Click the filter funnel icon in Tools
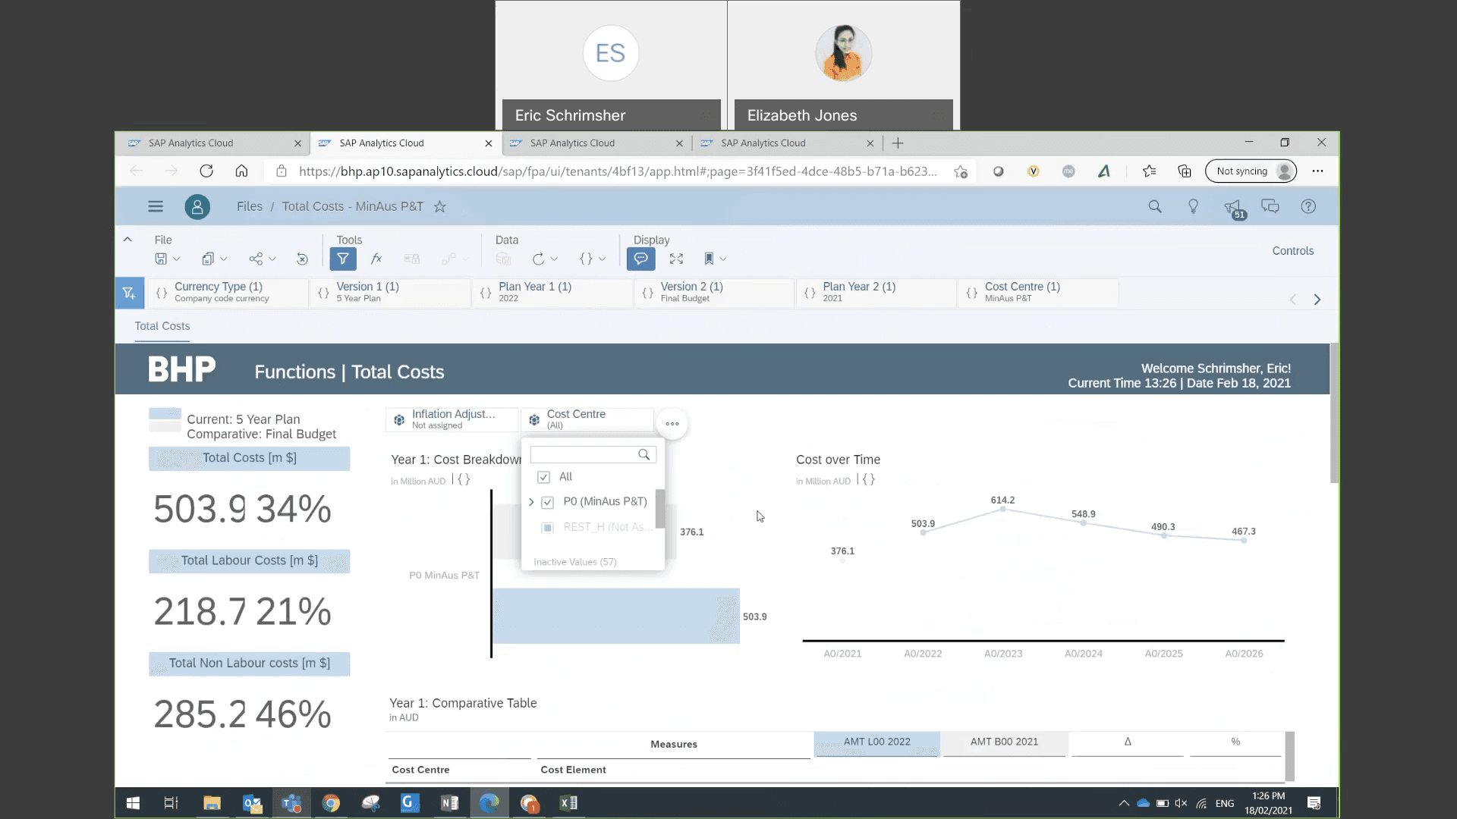 [343, 259]
